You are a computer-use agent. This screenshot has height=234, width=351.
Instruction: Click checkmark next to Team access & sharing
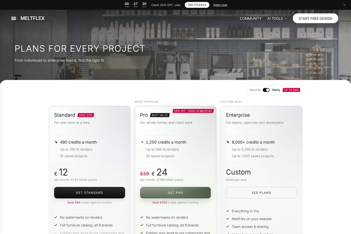[x=228, y=227]
